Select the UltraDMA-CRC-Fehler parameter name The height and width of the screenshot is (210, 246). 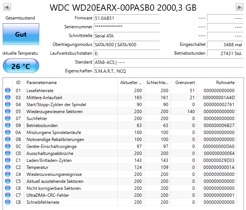pyautogui.click(x=47, y=195)
